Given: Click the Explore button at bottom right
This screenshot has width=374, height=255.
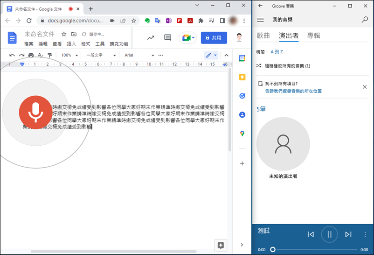Looking at the screenshot, I should [221, 245].
